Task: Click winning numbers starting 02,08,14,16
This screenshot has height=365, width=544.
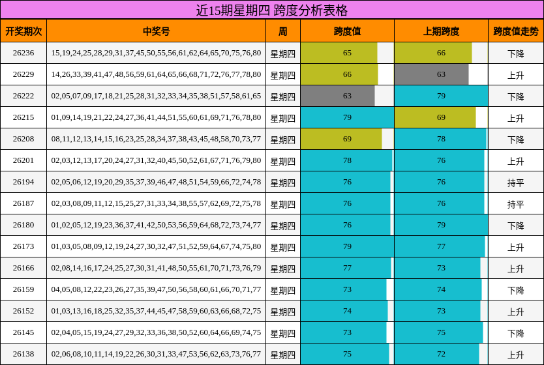Action: (156, 268)
